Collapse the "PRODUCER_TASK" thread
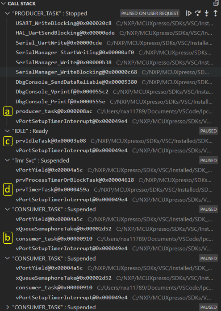The image size is (221, 311). coord(7,13)
